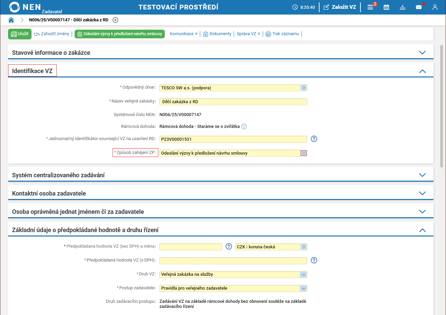Close the Dílčí zakázka z RD tab
Viewport: 446px width, 315px height.
point(115,20)
